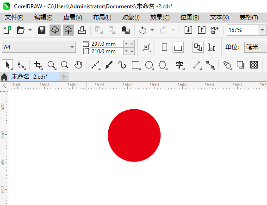Select the Transparency checkerboard tool
The height and width of the screenshot is (205, 267).
click(254, 65)
